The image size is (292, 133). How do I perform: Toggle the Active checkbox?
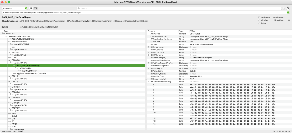click(x=258, y=23)
